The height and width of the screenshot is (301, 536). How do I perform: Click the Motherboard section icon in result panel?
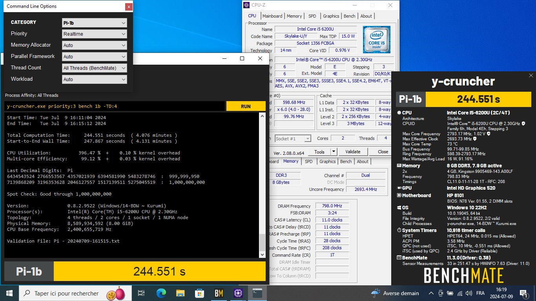[399, 195]
